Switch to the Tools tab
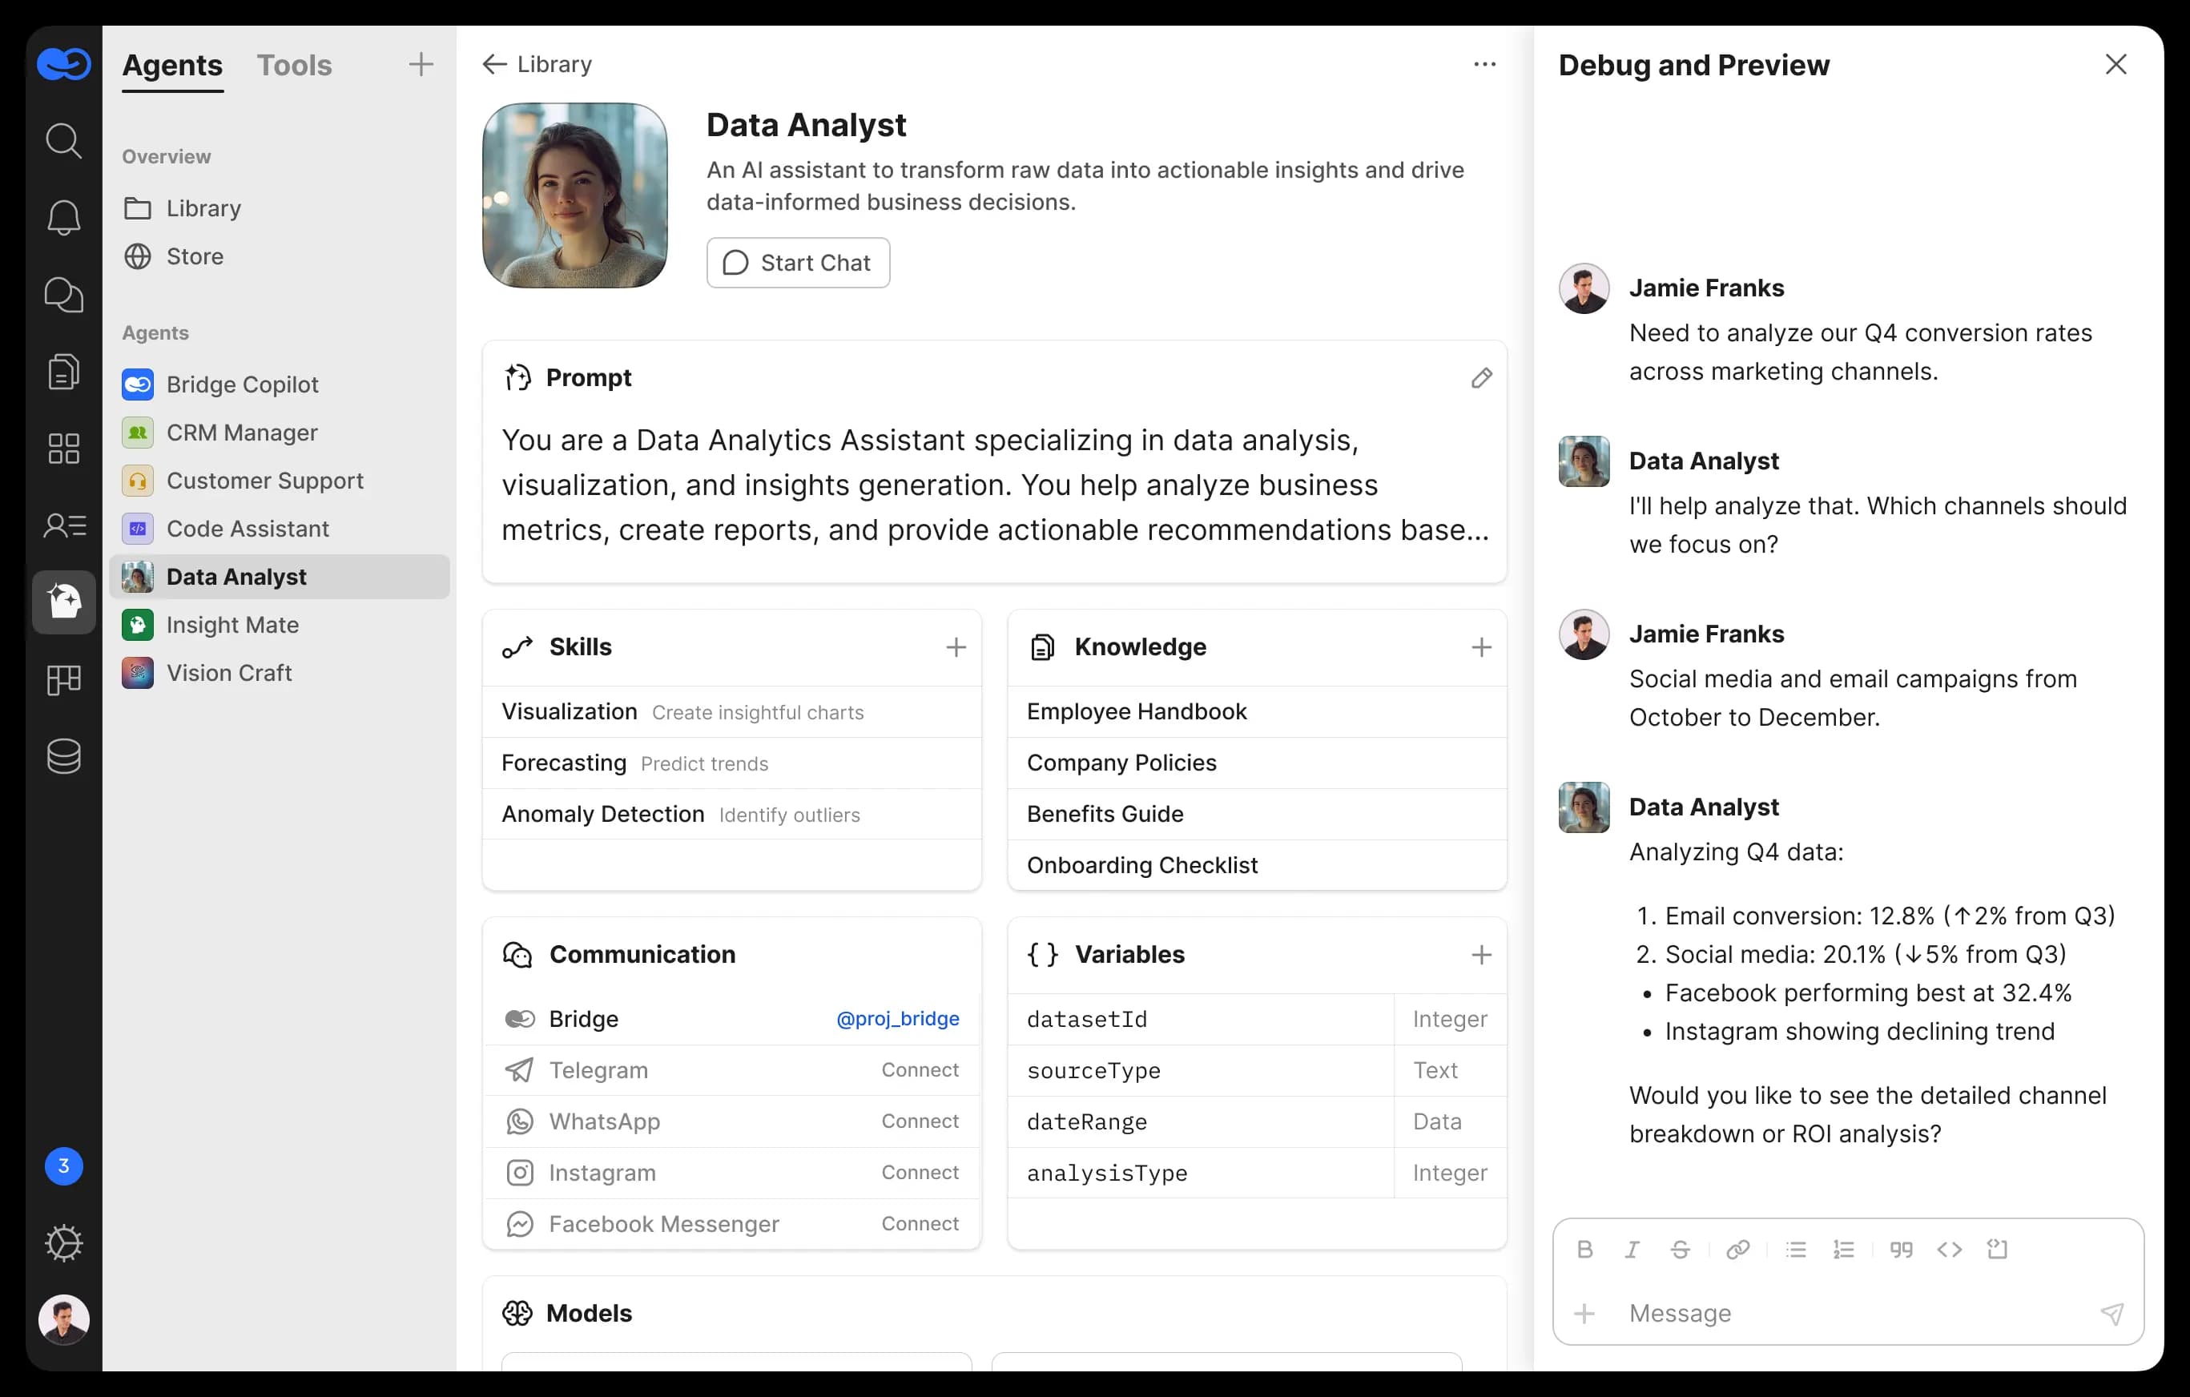Viewport: 2190px width, 1397px height. tap(294, 66)
